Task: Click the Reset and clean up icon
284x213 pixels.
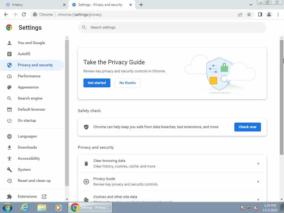Action: coord(9,181)
